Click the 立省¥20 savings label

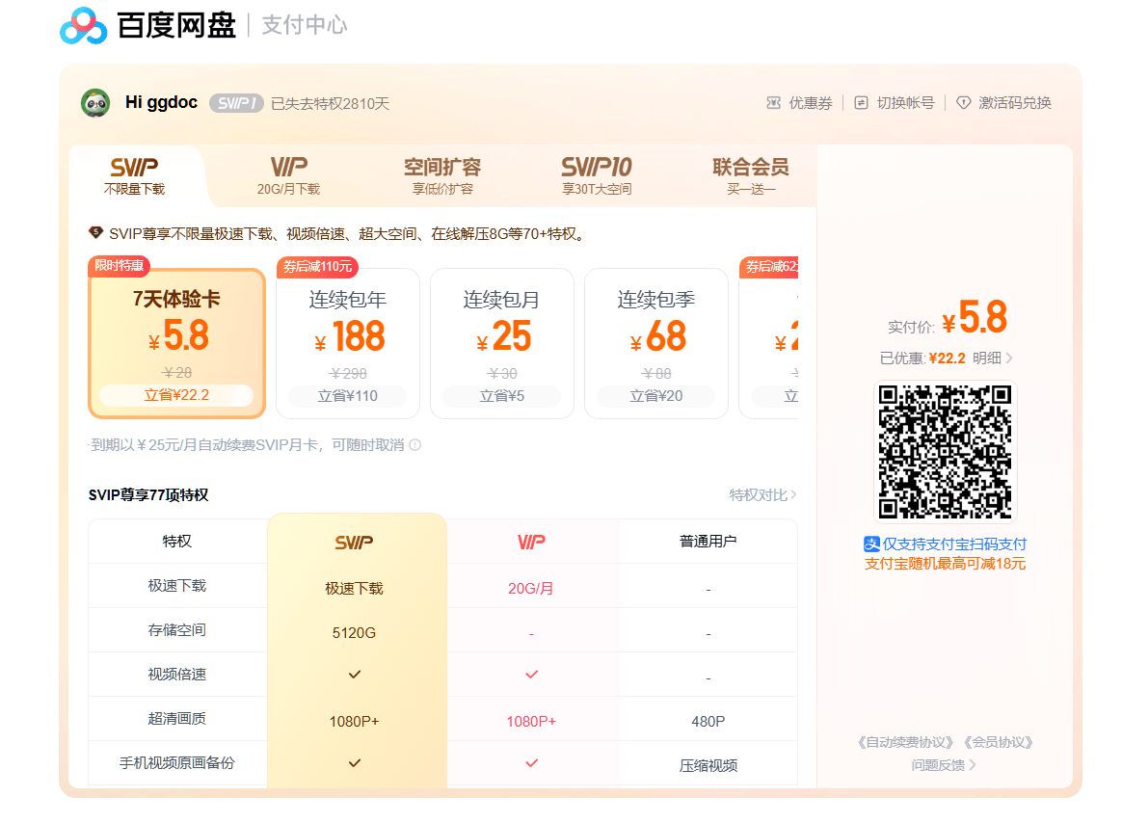click(x=656, y=396)
